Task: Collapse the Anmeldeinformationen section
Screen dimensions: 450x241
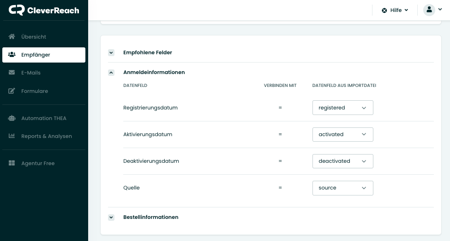Action: [x=111, y=73]
